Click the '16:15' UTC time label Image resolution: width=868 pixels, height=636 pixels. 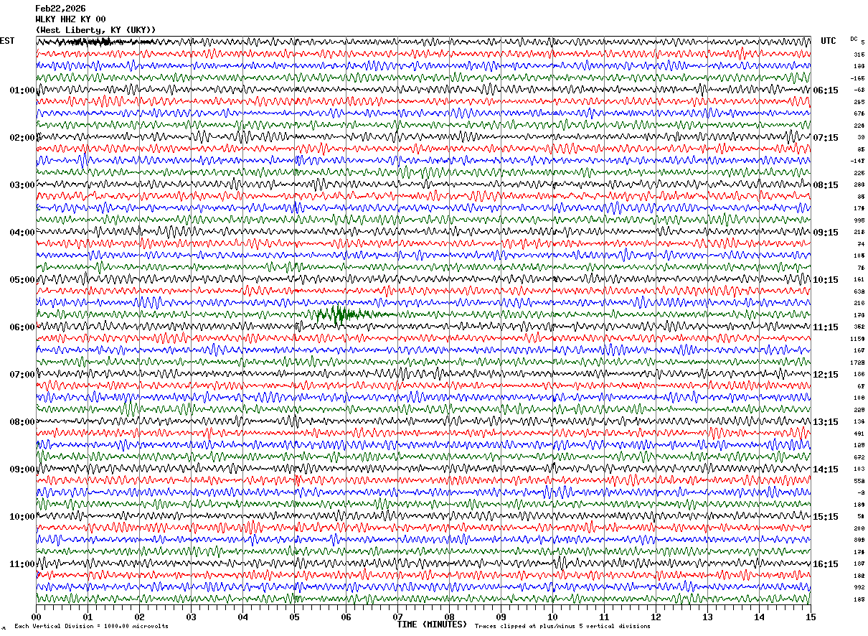tap(826, 564)
